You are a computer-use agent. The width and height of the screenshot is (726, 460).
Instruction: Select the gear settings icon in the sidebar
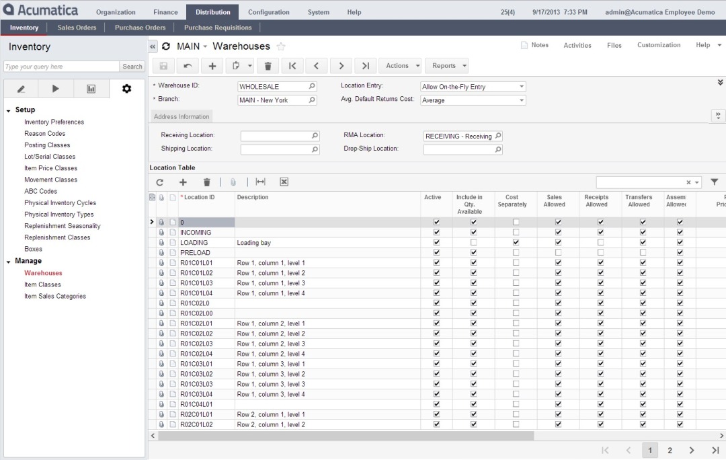point(126,87)
